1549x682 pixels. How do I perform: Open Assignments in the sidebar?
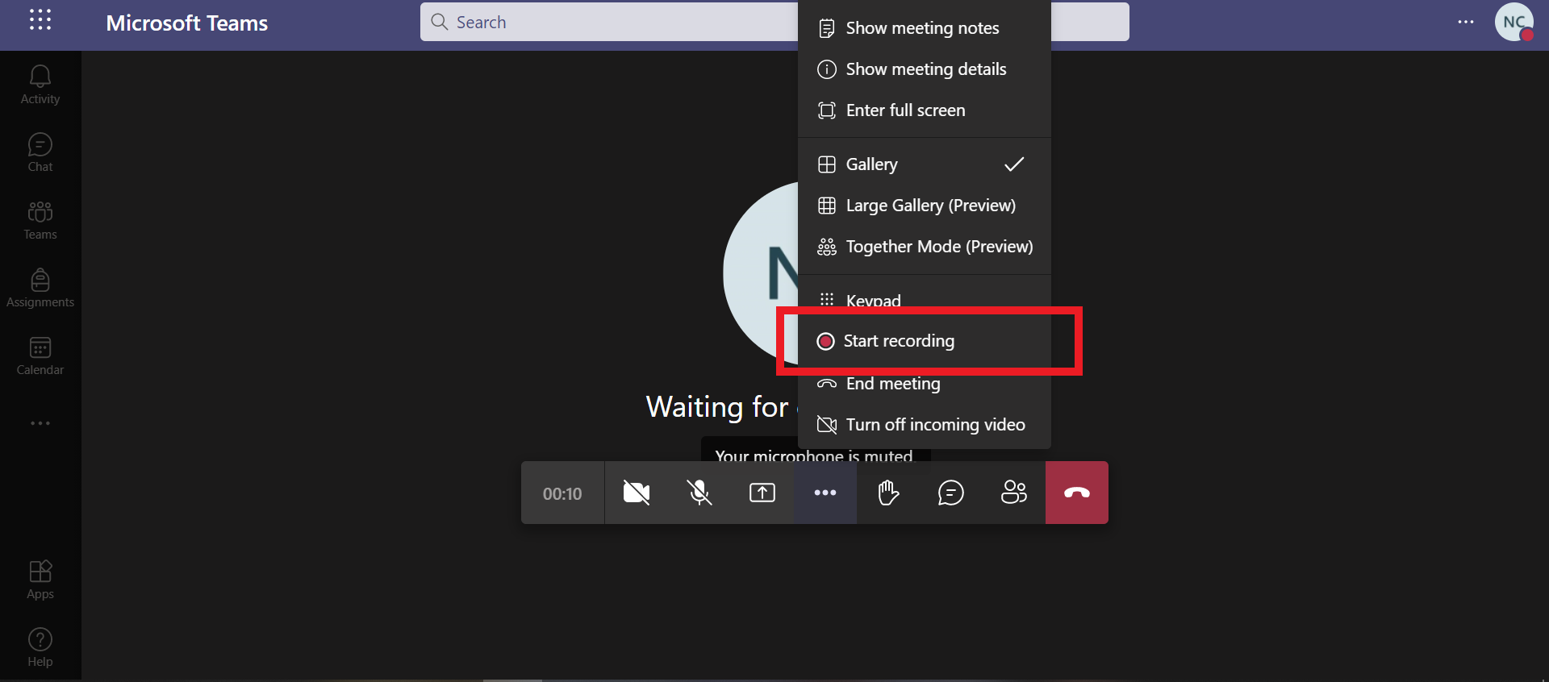coord(40,288)
